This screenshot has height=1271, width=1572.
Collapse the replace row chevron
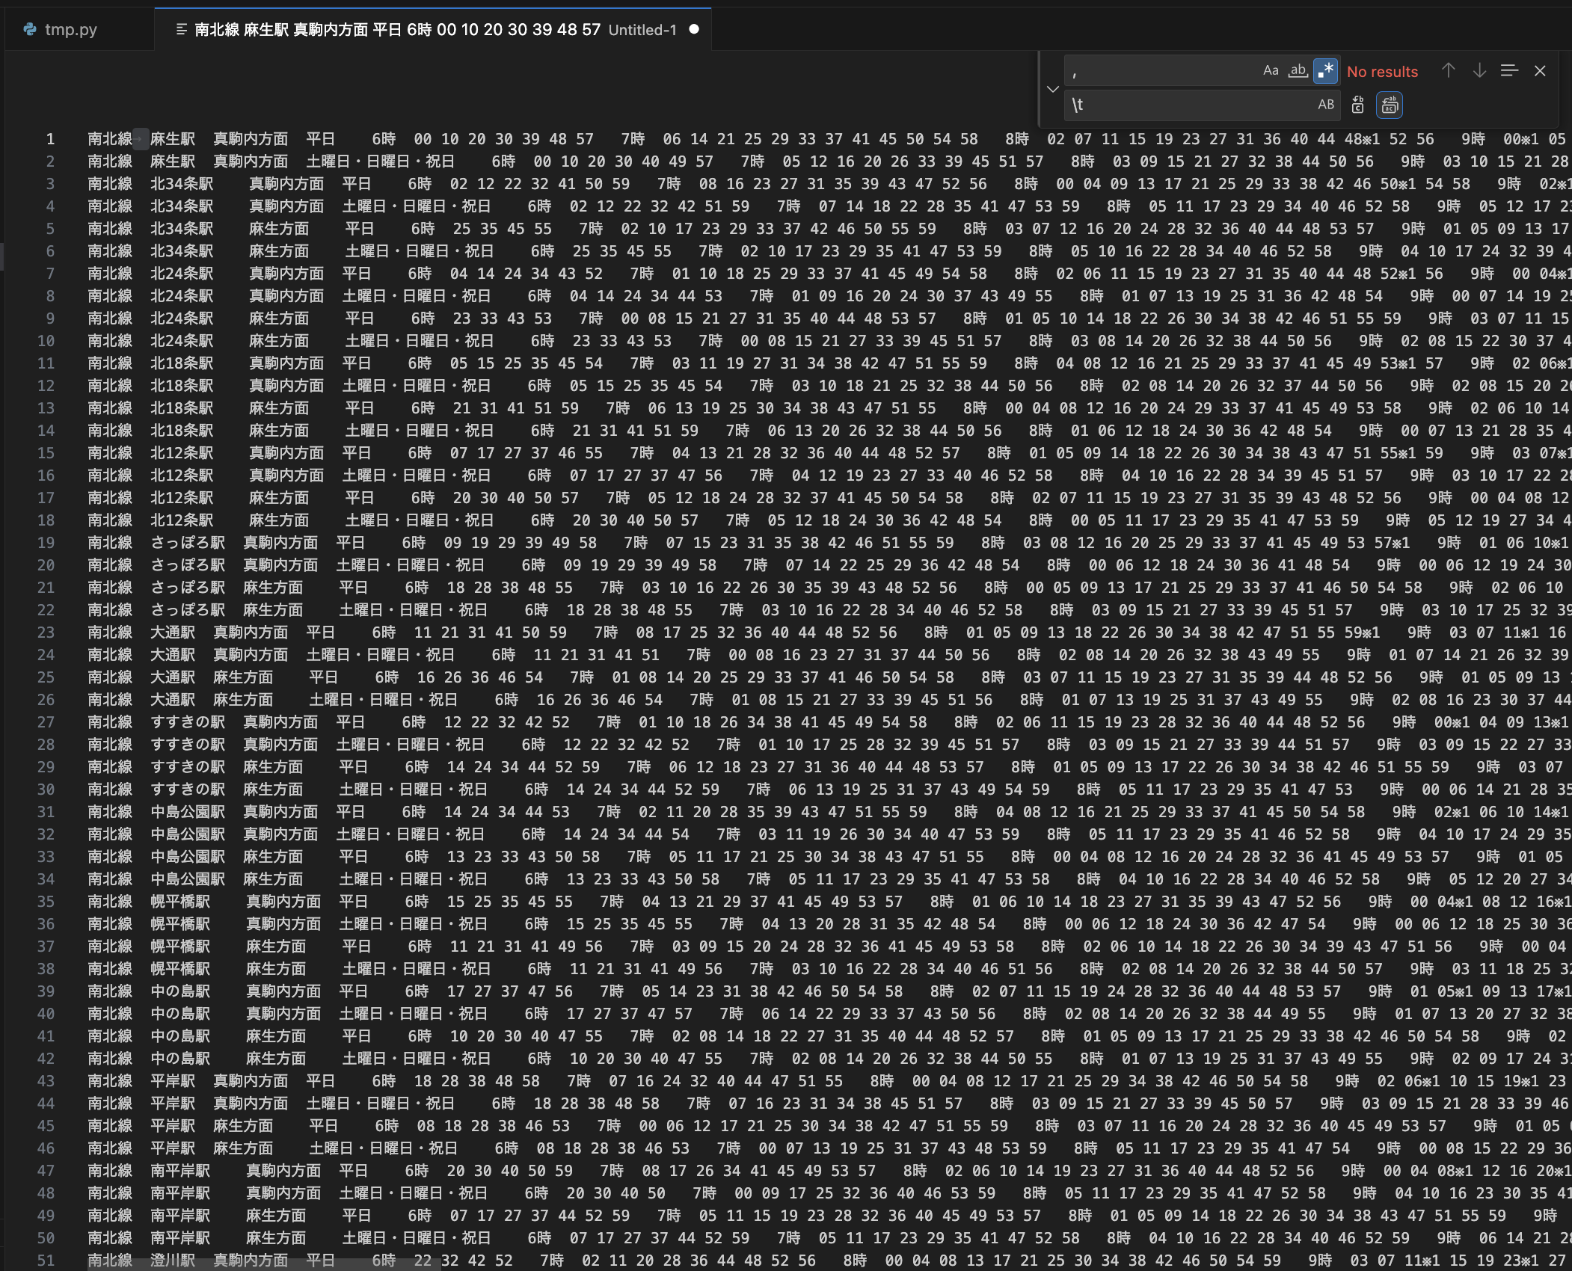[1053, 89]
